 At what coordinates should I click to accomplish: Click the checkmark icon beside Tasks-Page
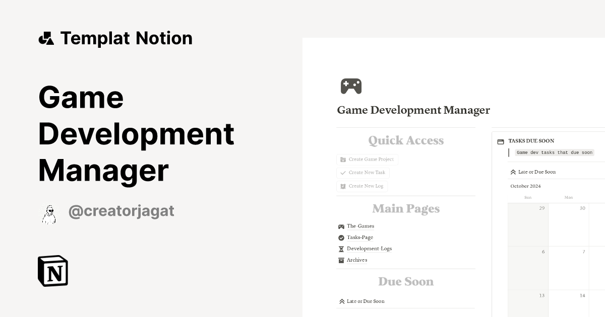click(x=341, y=237)
